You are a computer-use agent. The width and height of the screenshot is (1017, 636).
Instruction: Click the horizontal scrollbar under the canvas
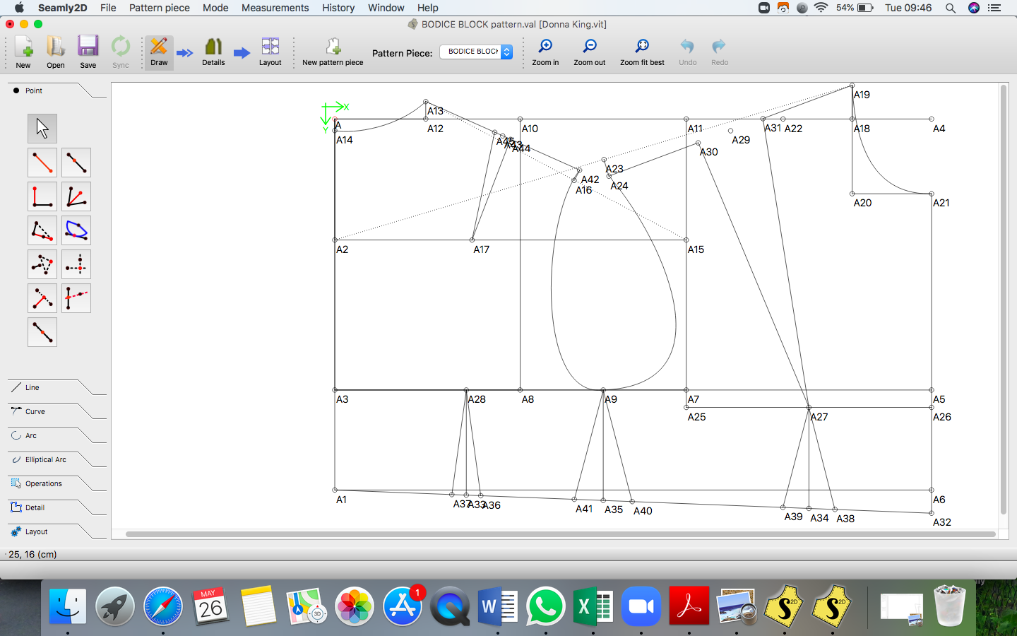pos(559,534)
